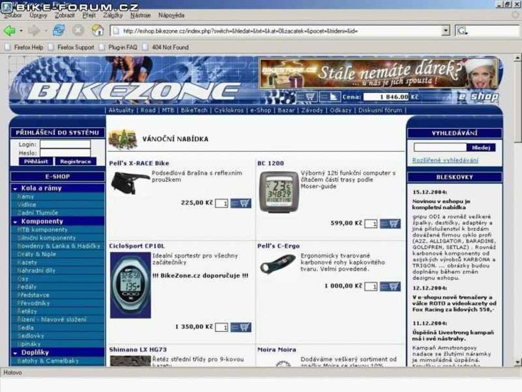Add Pell's C-Ergo to cart
Screen dimensions: 522x392
[390, 286]
